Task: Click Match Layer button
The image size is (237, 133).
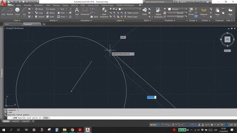Action: (131, 17)
